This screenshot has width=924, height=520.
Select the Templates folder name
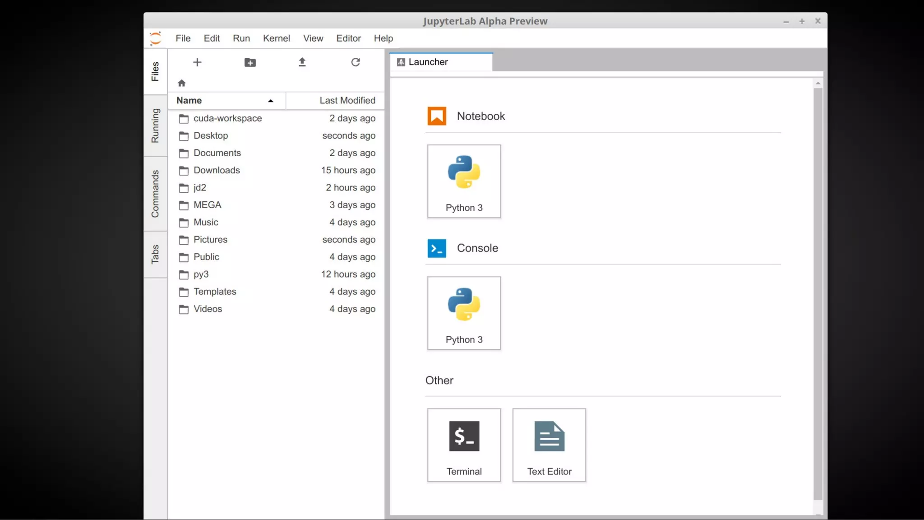pyautogui.click(x=215, y=292)
